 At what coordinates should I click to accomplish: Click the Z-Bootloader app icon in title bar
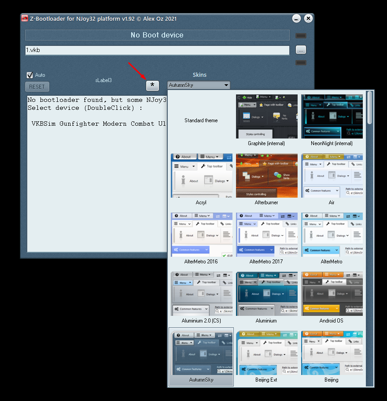tap(25, 19)
